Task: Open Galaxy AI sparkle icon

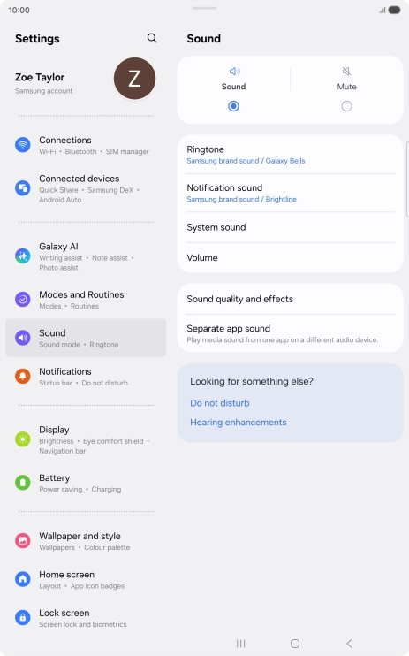Action: [x=23, y=256]
